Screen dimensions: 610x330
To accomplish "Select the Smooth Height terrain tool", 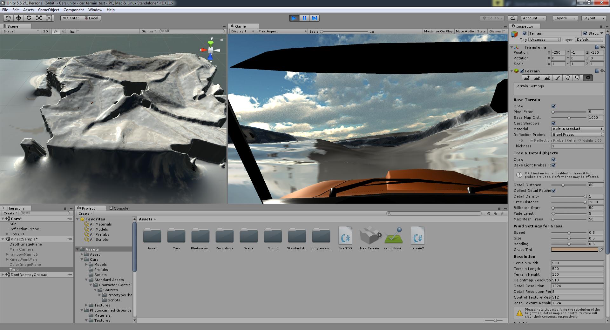I will tap(547, 78).
